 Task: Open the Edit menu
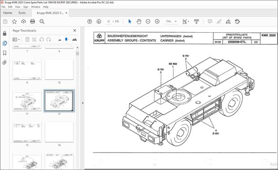pyautogui.click(x=10, y=7)
